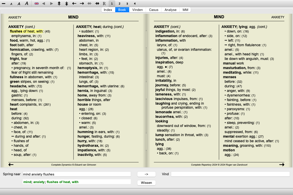
Task: Click the R remedies toolbar icon
Action: 104,4
